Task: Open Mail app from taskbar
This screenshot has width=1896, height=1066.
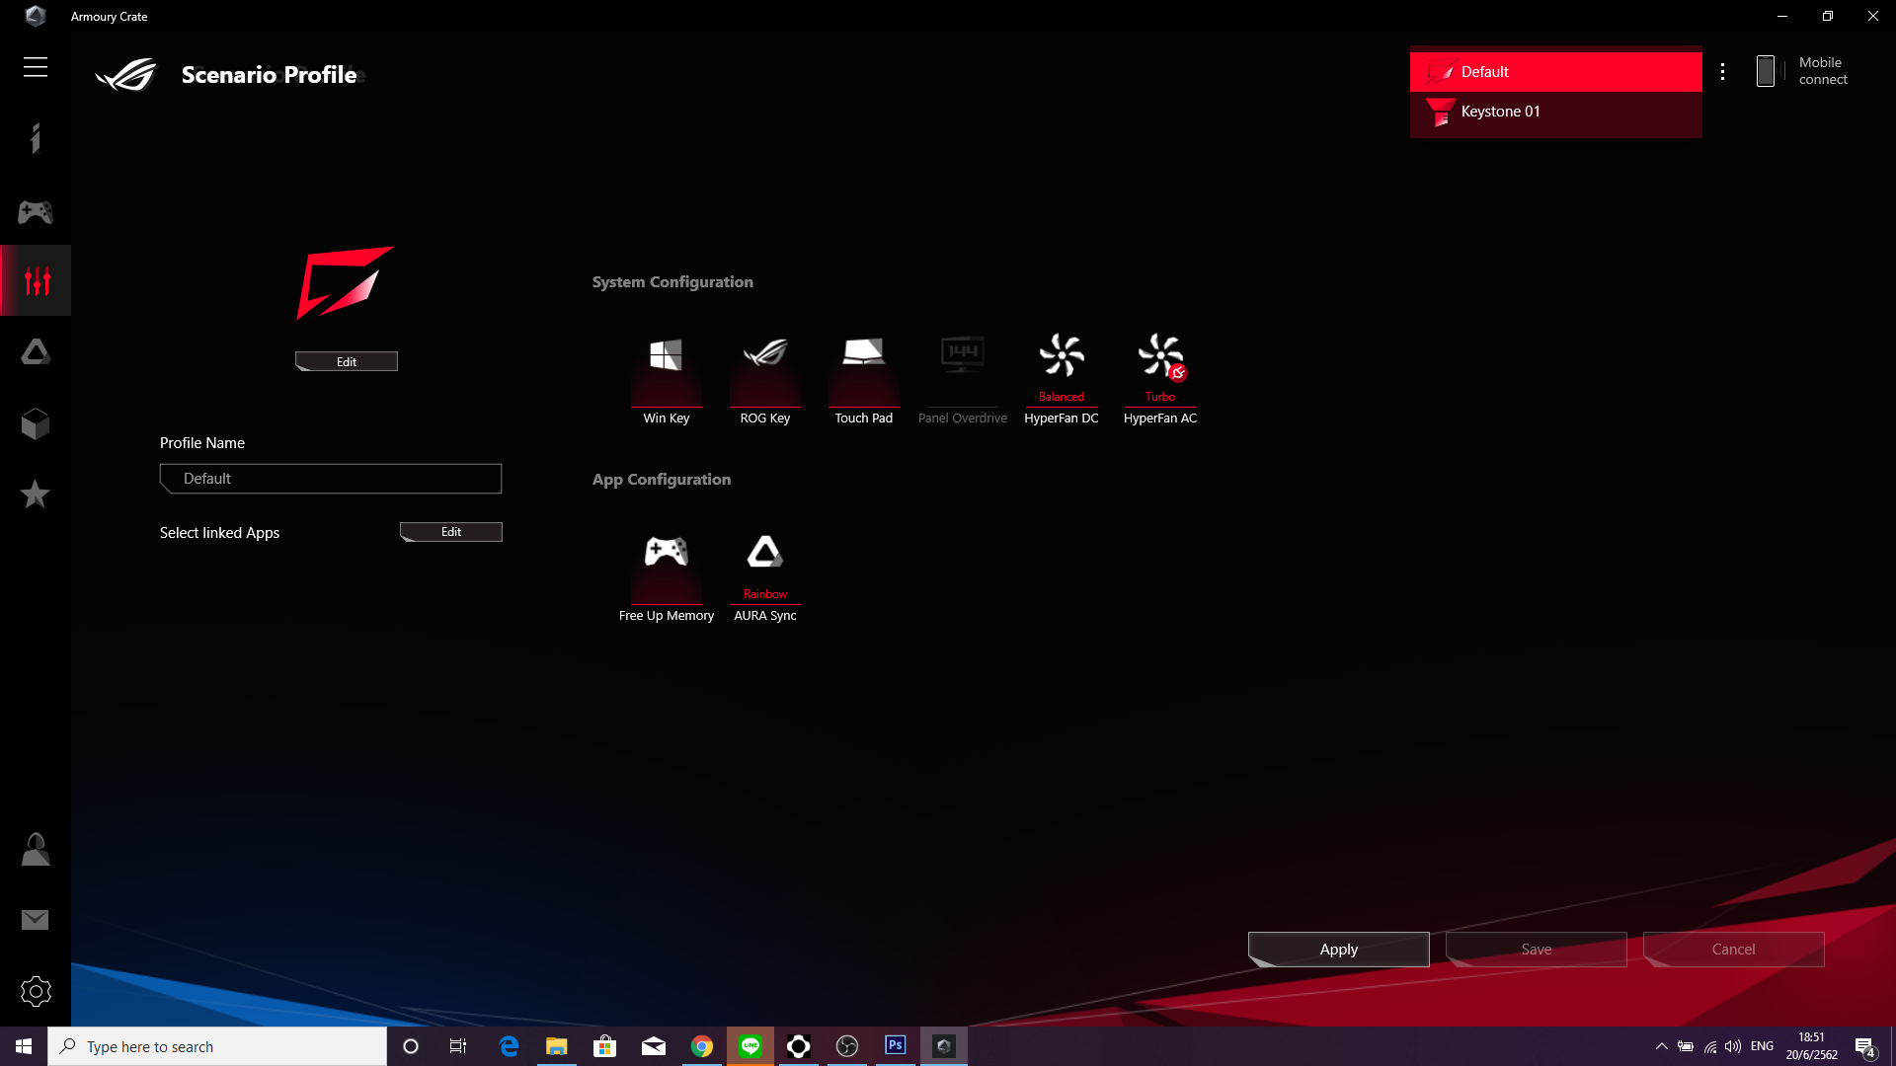Action: 654,1046
